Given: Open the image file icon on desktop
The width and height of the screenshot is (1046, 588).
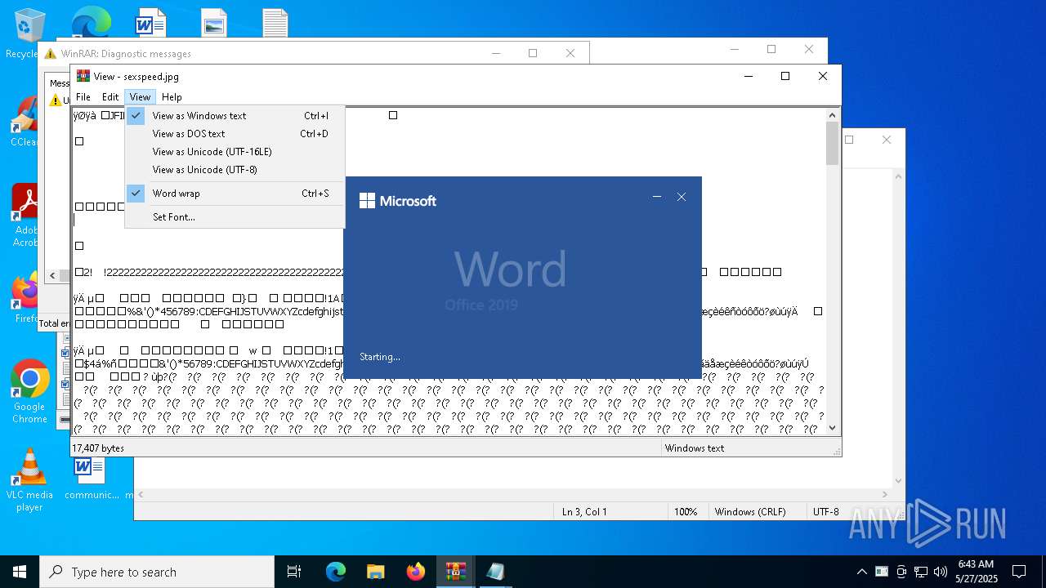Looking at the screenshot, I should tap(213, 23).
